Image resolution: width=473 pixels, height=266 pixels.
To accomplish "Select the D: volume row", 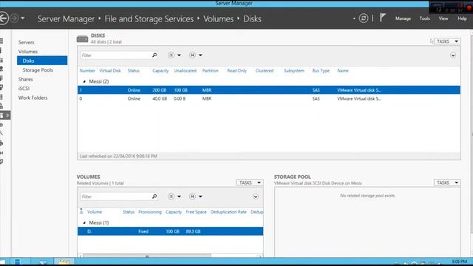I will click(170, 231).
